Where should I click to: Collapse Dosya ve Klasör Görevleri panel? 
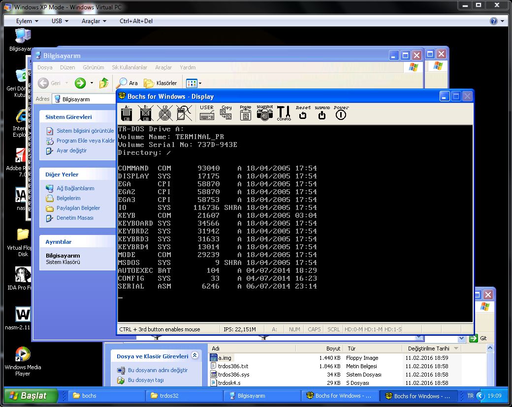pos(194,355)
